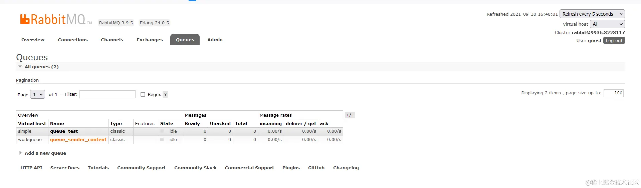This screenshot has width=641, height=188.
Task: Open the Exchanges tab
Action: 150,40
